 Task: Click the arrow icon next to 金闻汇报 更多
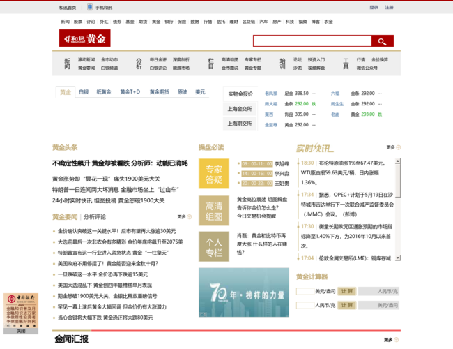click(x=397, y=340)
